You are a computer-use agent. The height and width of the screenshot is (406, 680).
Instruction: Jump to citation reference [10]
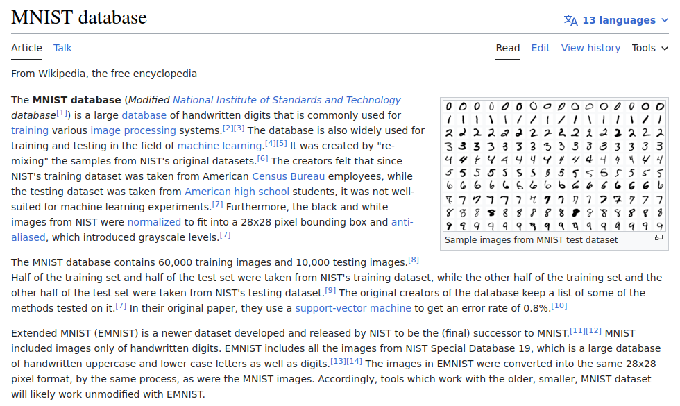[x=559, y=306]
